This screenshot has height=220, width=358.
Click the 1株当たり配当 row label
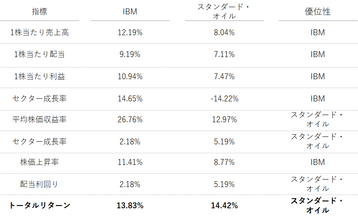pyautogui.click(x=39, y=54)
